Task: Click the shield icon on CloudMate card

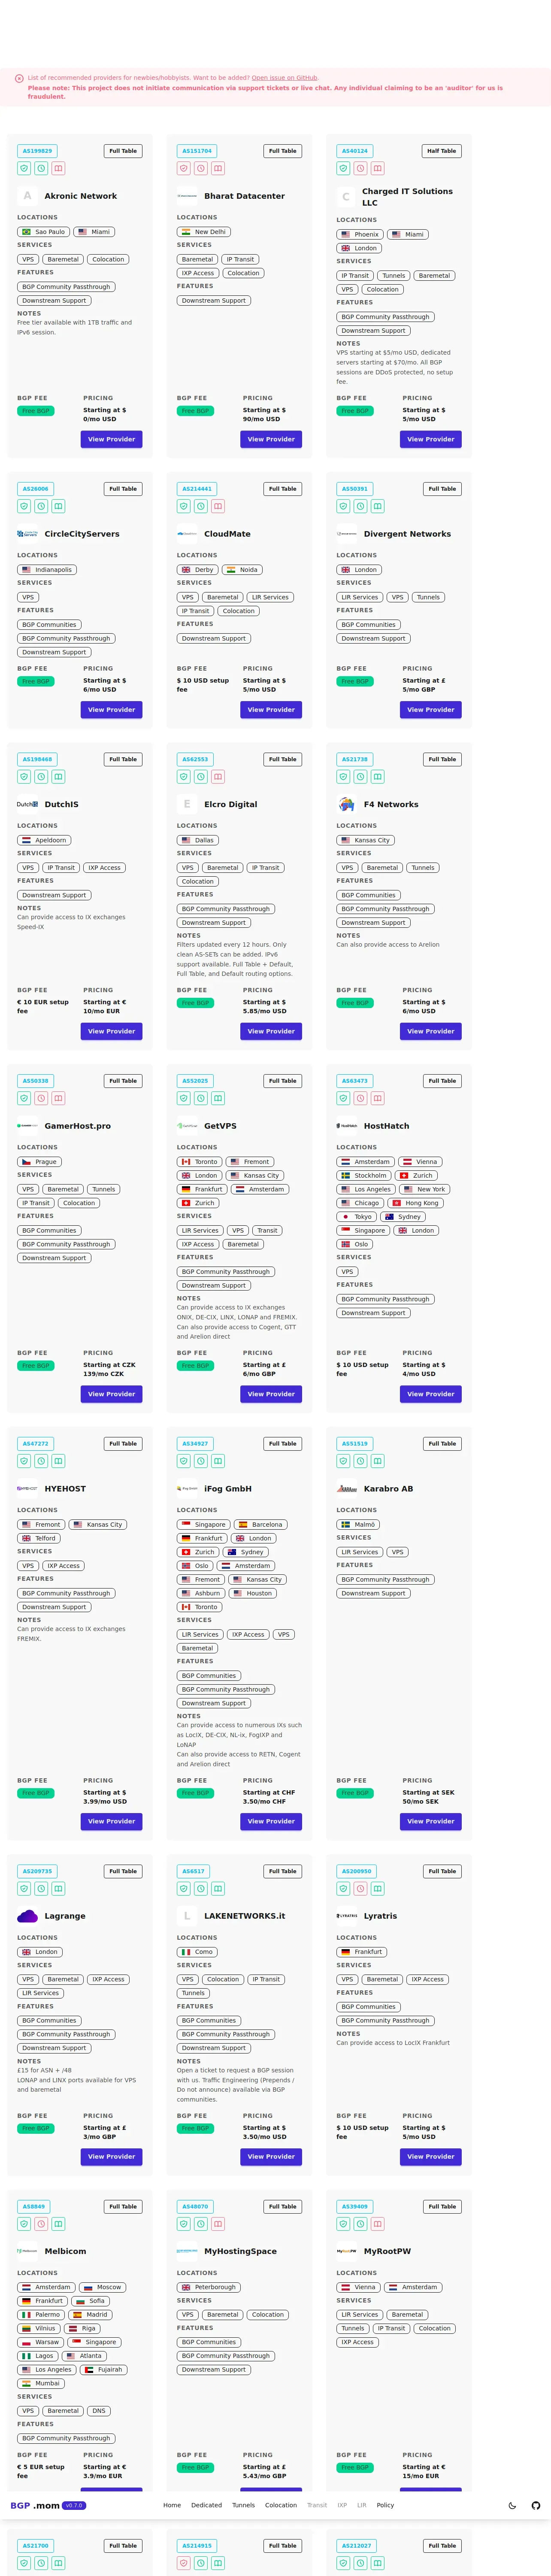Action: 184,506
